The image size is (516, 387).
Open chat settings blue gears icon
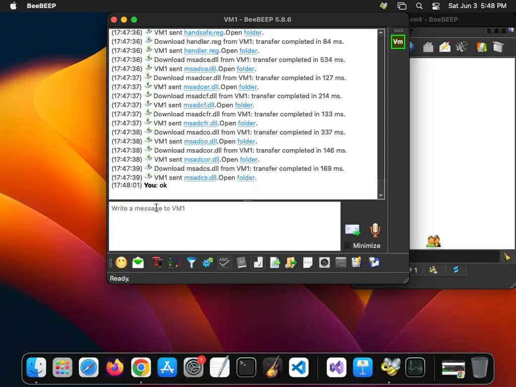click(208, 263)
